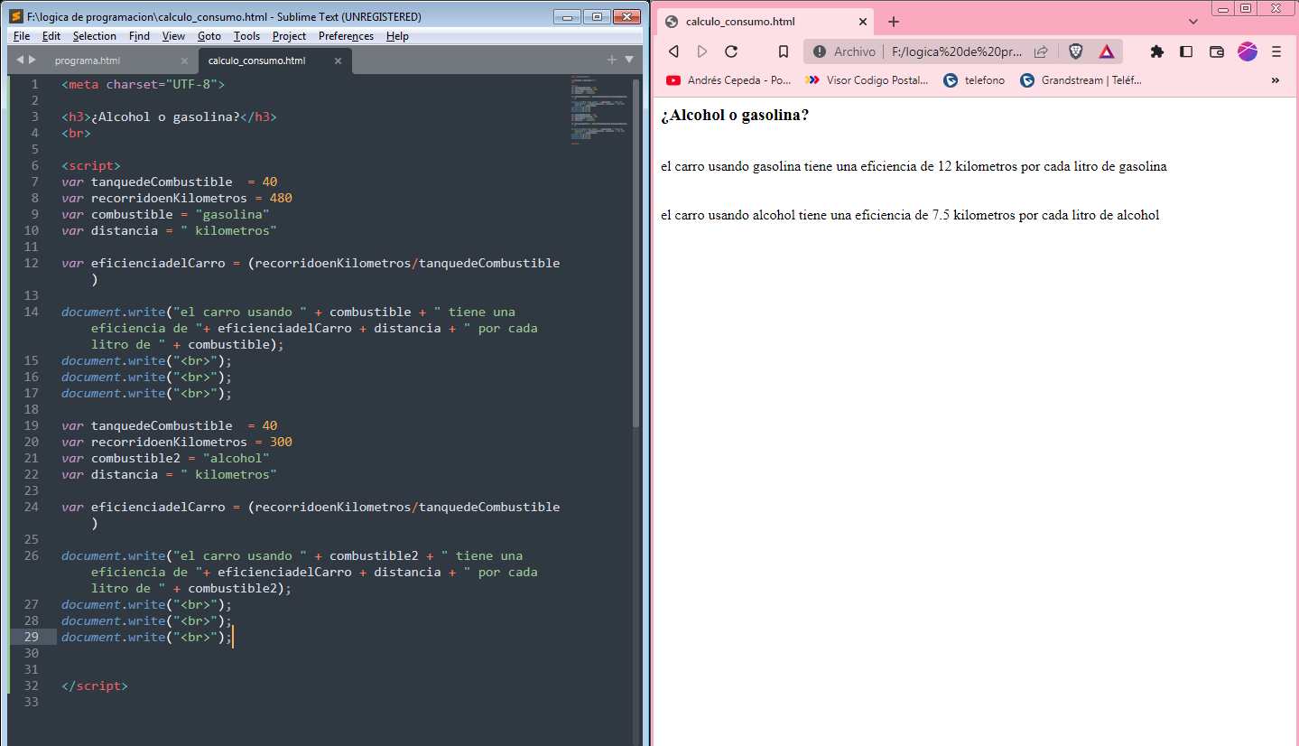Click the ¿Alcohol o gasolina? page heading
The height and width of the screenshot is (746, 1299).
[x=735, y=116]
